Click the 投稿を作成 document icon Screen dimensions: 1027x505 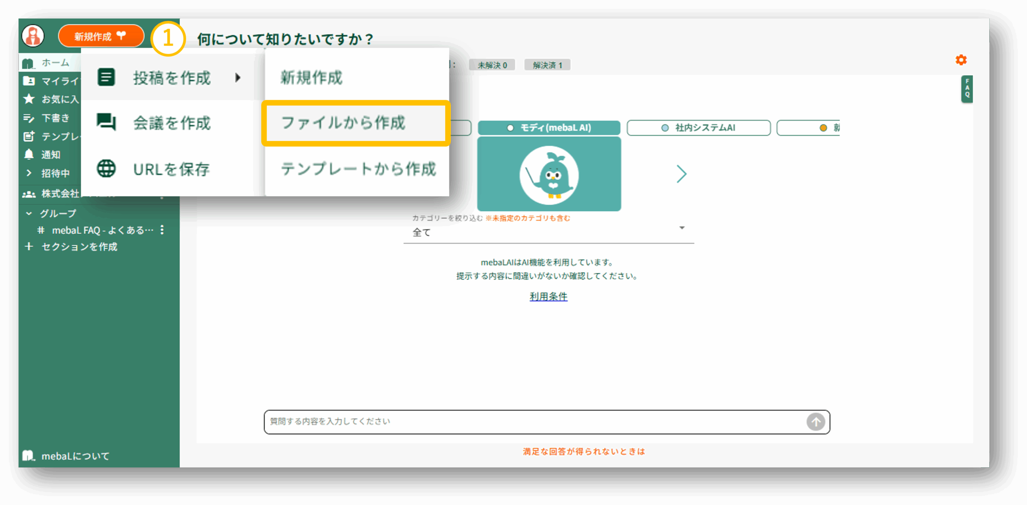pyautogui.click(x=106, y=77)
